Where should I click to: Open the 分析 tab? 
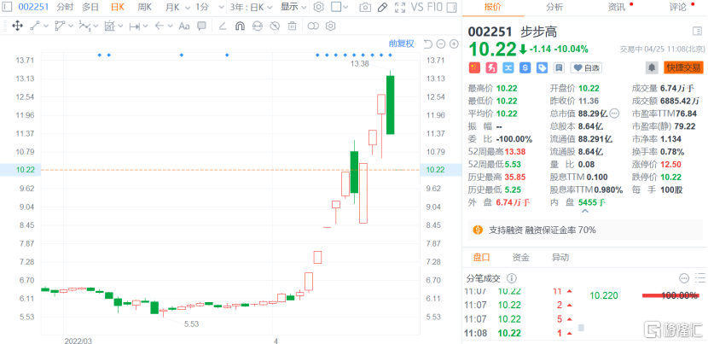(x=554, y=7)
